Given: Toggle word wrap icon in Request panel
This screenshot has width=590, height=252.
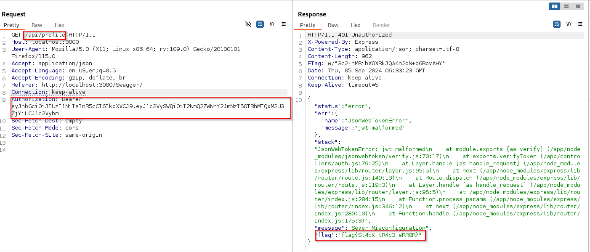Looking at the screenshot, I should point(260,24).
